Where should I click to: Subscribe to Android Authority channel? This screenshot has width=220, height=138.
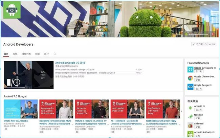click(x=198, y=136)
